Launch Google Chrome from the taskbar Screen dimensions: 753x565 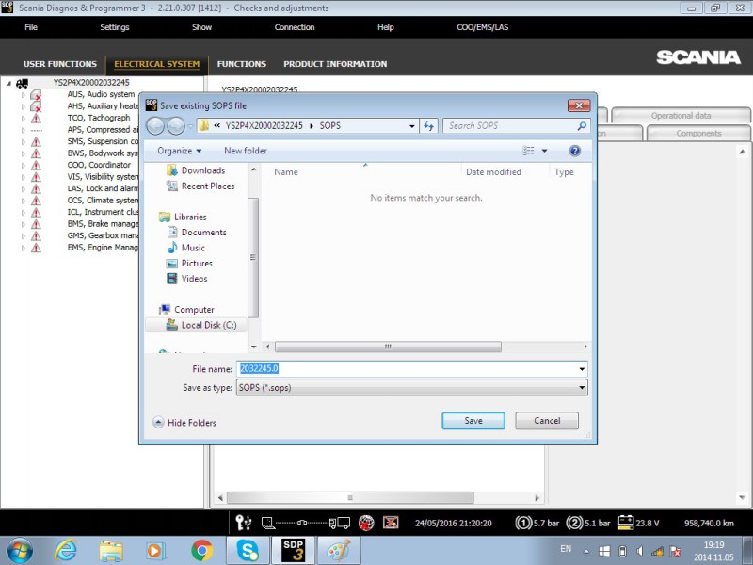click(201, 550)
